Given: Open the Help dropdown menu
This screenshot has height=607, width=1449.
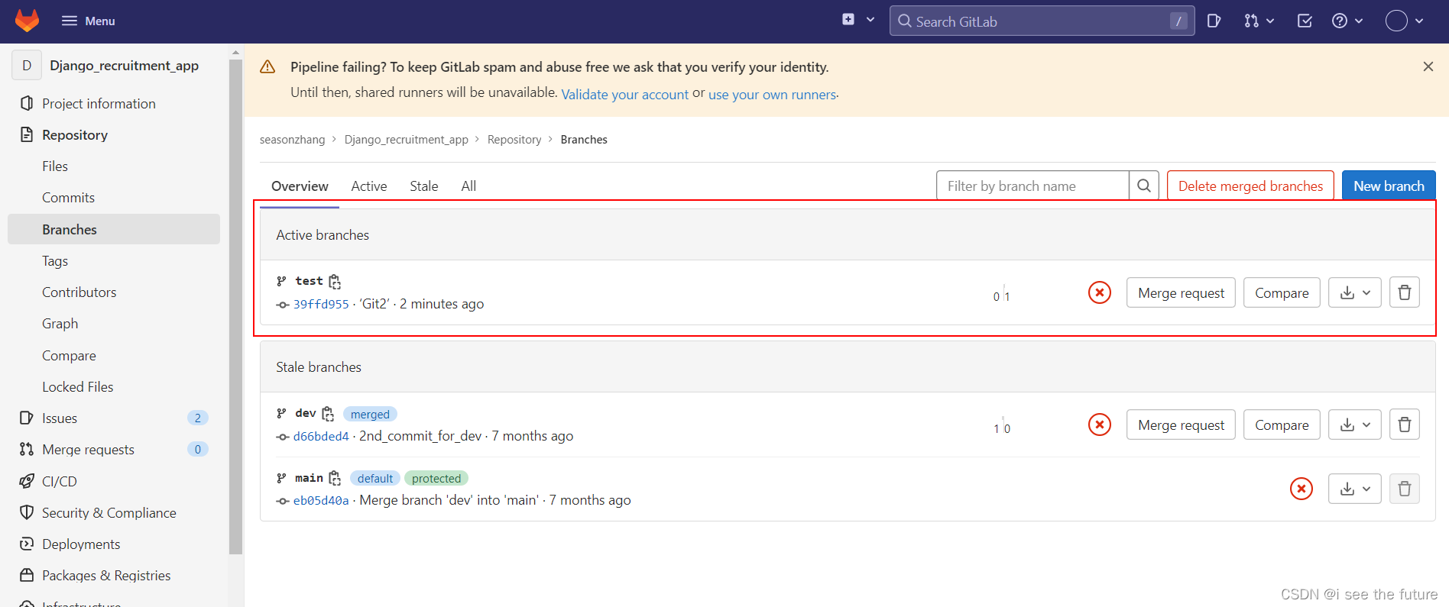Looking at the screenshot, I should (x=1347, y=21).
